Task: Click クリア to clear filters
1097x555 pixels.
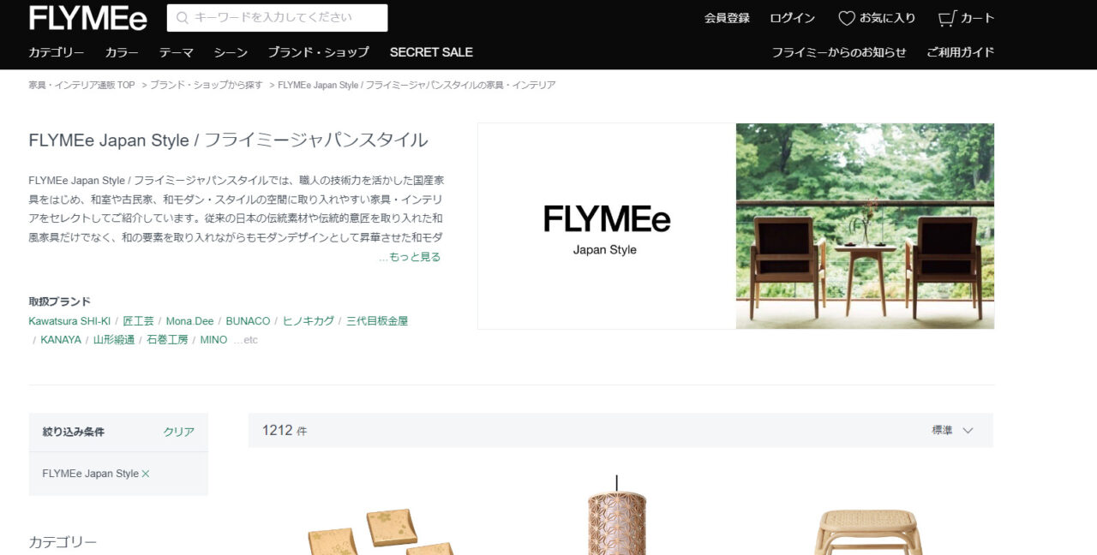Action: pyautogui.click(x=179, y=432)
